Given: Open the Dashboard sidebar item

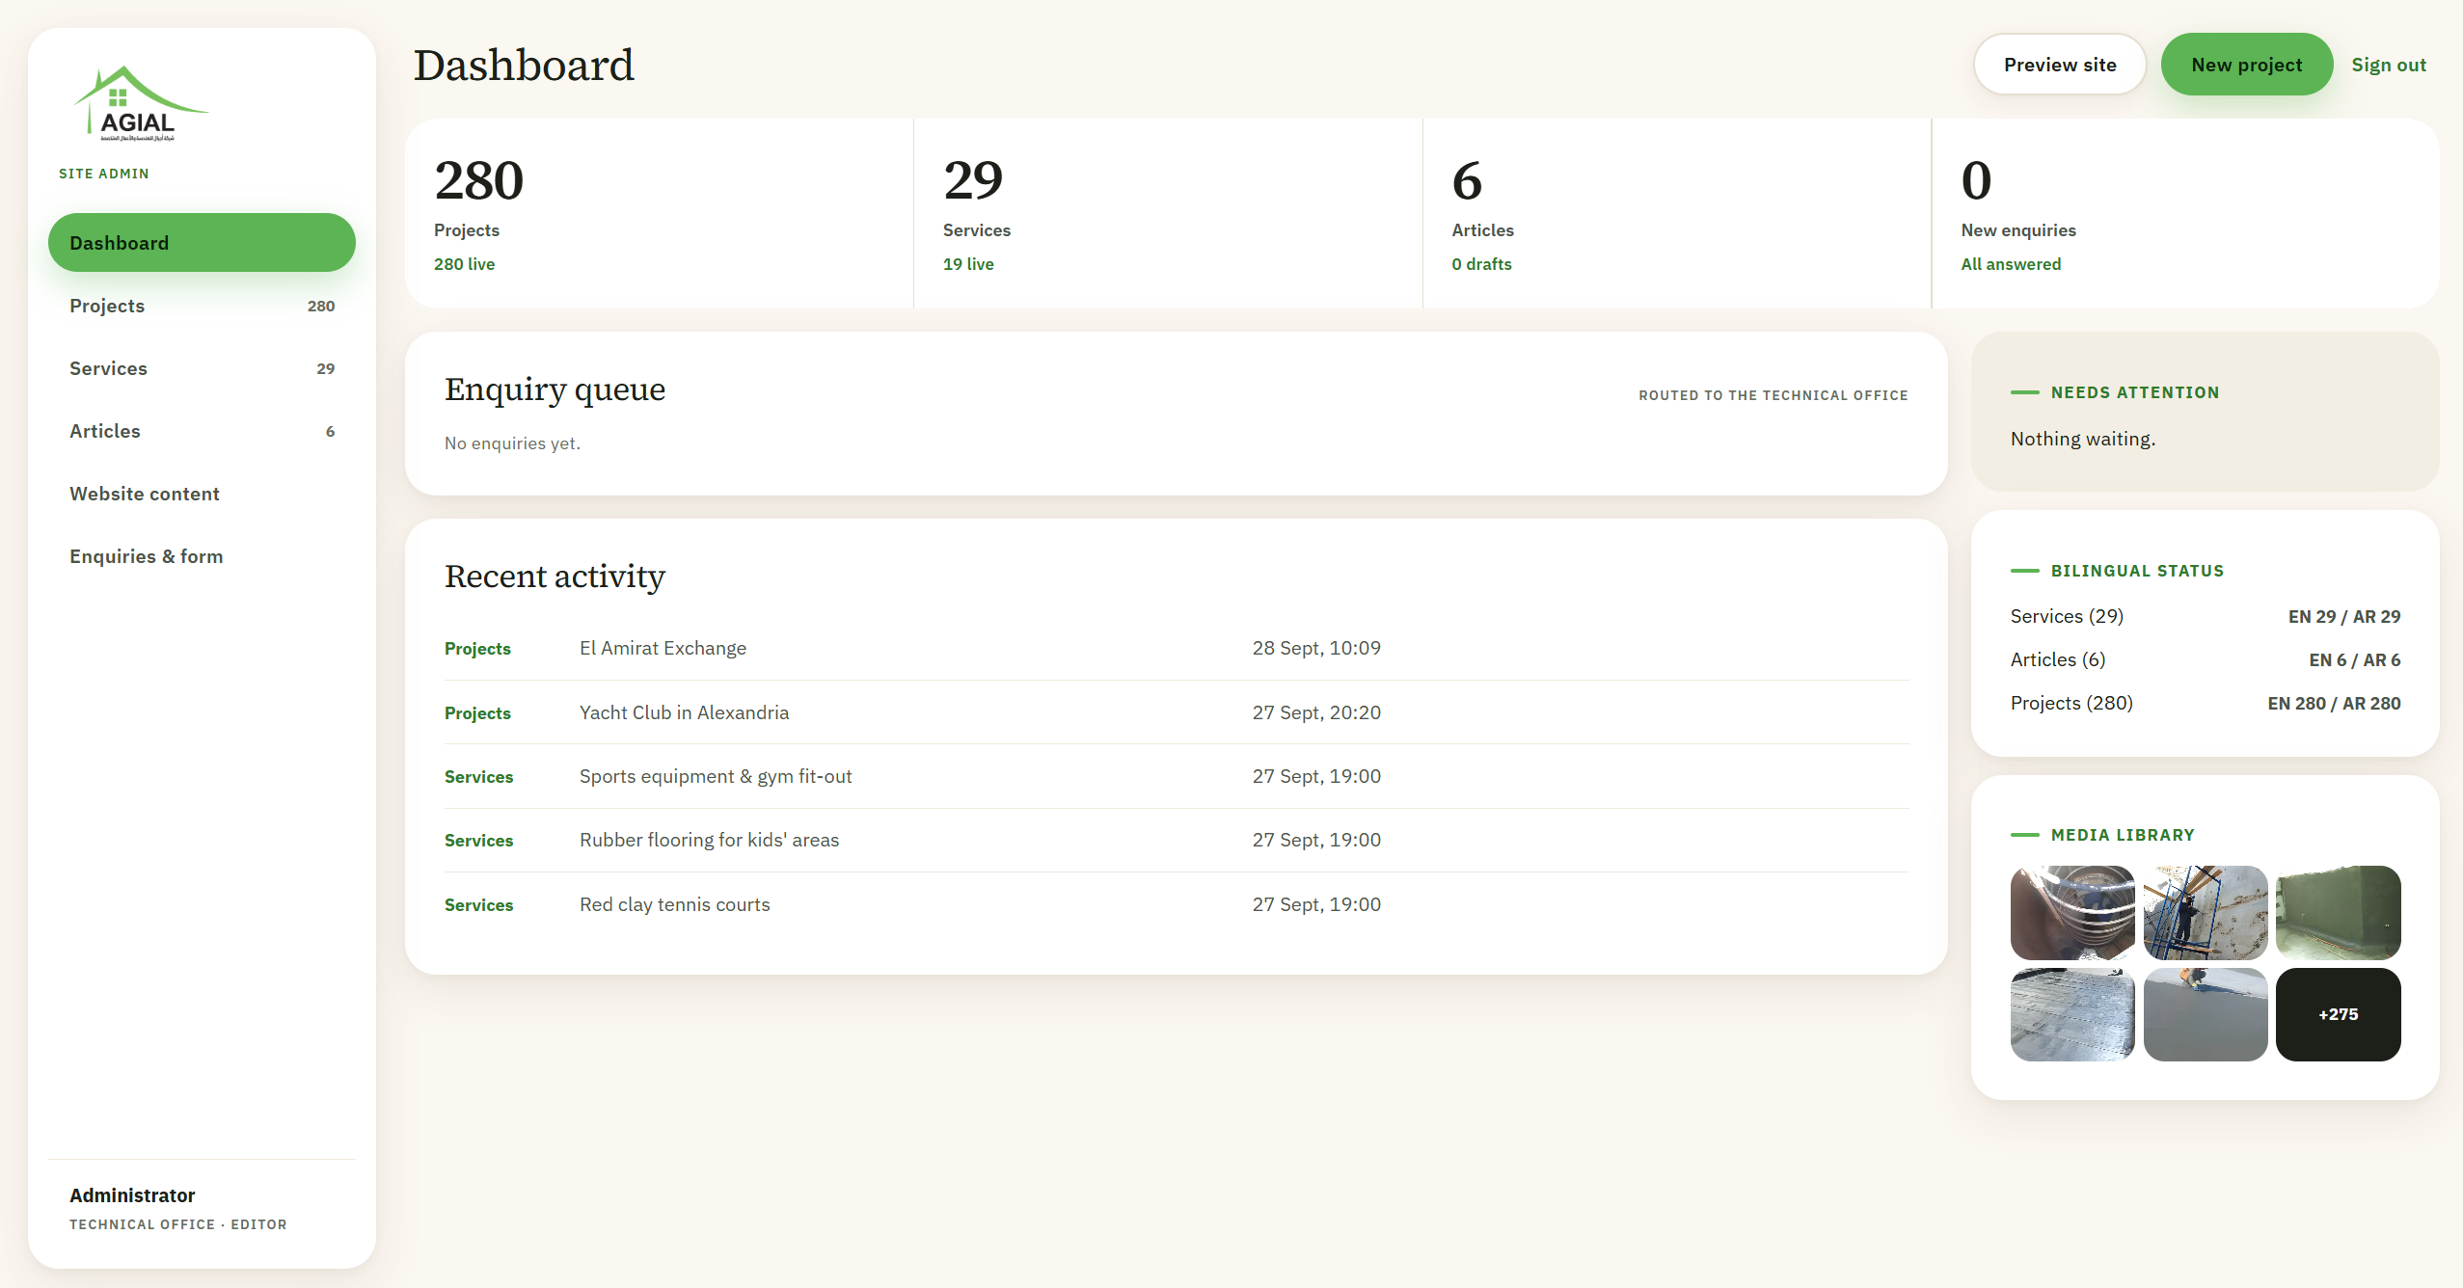Looking at the screenshot, I should (x=202, y=243).
